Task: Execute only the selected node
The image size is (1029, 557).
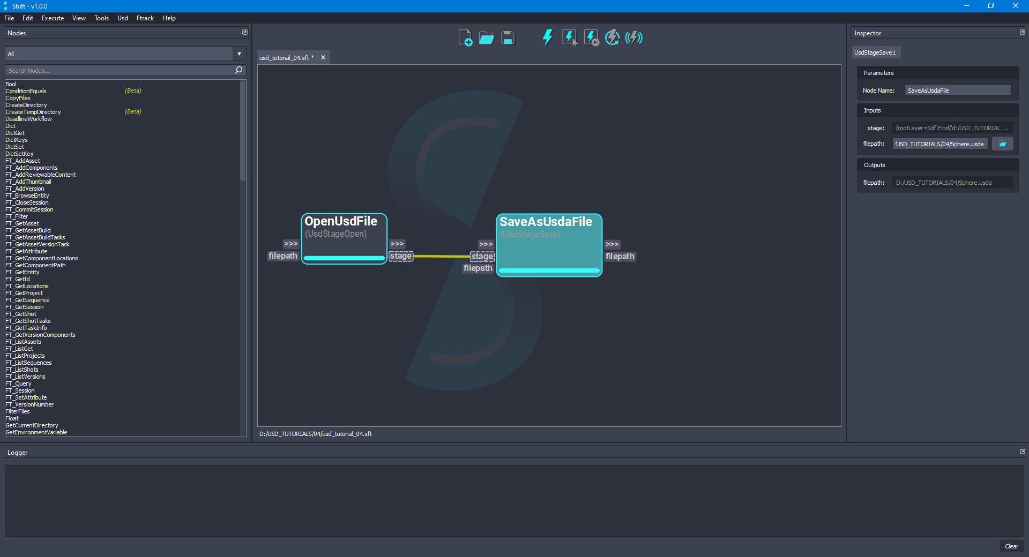Action: [x=569, y=37]
